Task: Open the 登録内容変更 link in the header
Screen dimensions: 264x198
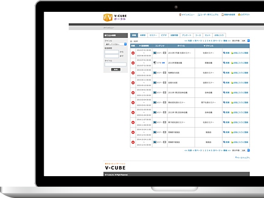Action: [x=228, y=15]
